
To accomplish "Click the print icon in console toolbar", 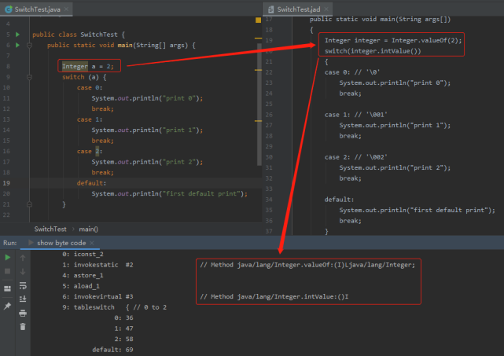I will 23,313.
